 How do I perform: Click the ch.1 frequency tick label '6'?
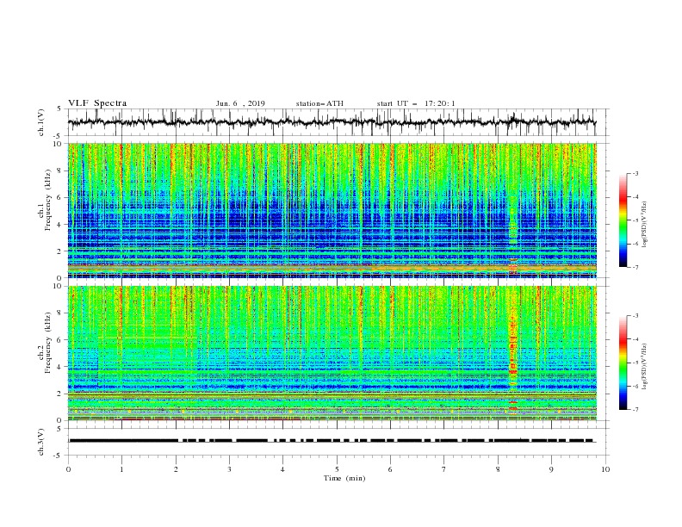pos(60,197)
